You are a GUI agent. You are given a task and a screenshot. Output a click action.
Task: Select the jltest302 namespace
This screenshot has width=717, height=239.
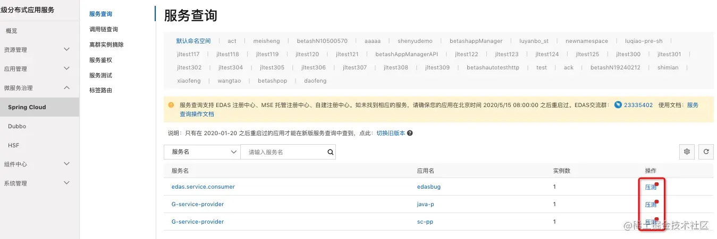pos(189,67)
